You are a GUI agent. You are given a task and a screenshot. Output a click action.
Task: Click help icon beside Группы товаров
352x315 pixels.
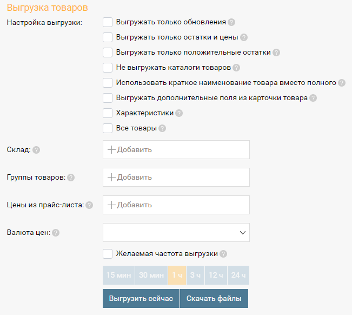click(71, 178)
